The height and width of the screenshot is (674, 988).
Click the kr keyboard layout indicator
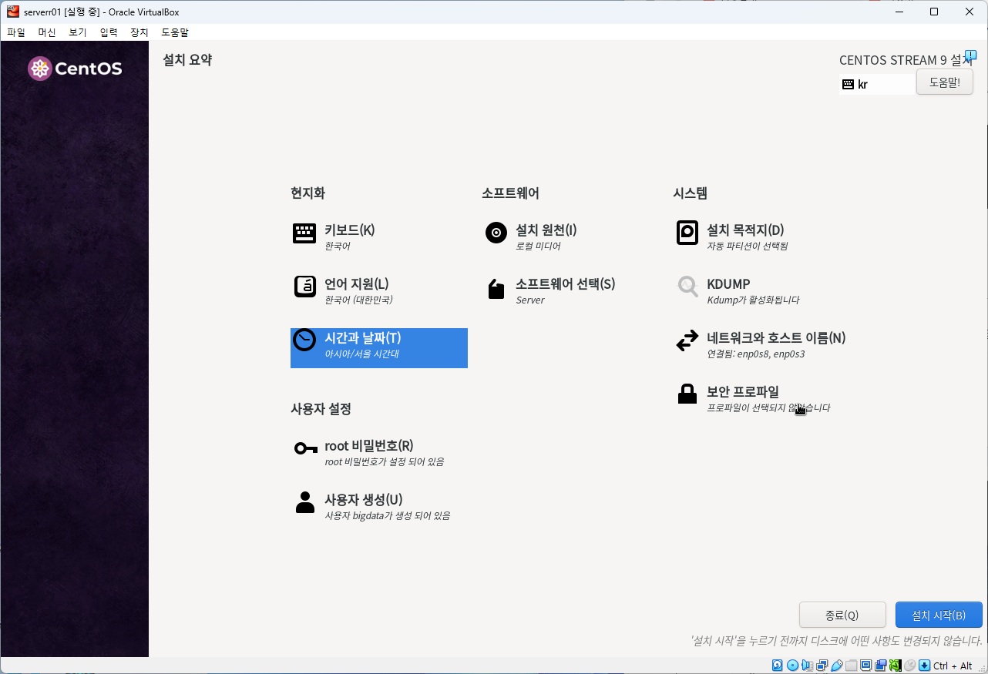pyautogui.click(x=876, y=85)
